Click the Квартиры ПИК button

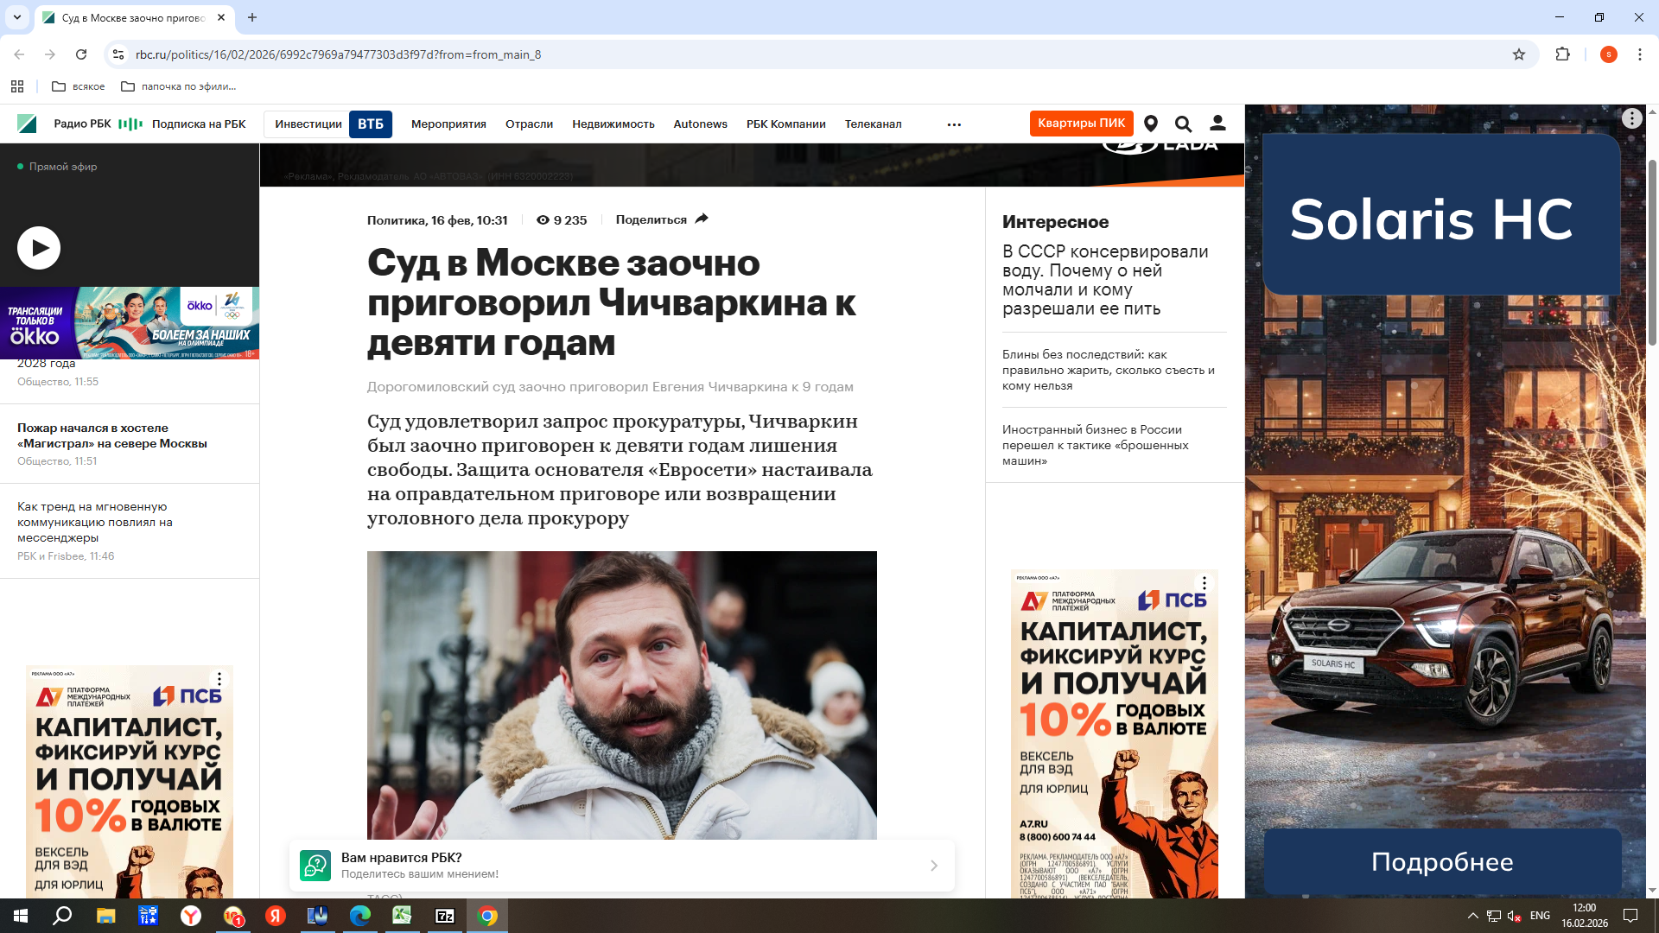[1081, 124]
